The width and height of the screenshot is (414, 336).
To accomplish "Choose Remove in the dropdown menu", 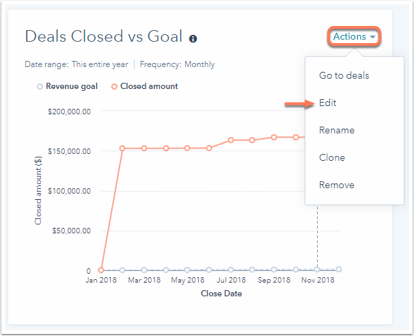I will coord(336,185).
